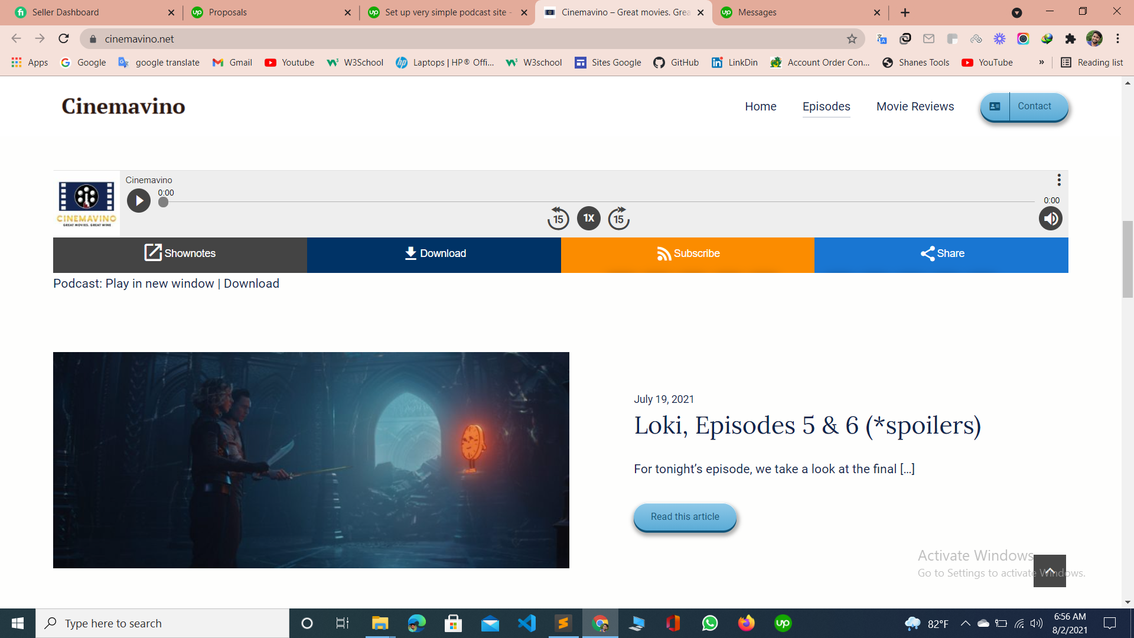Viewport: 1134px width, 638px height.
Task: Click the taskbar search box
Action: pos(162,623)
